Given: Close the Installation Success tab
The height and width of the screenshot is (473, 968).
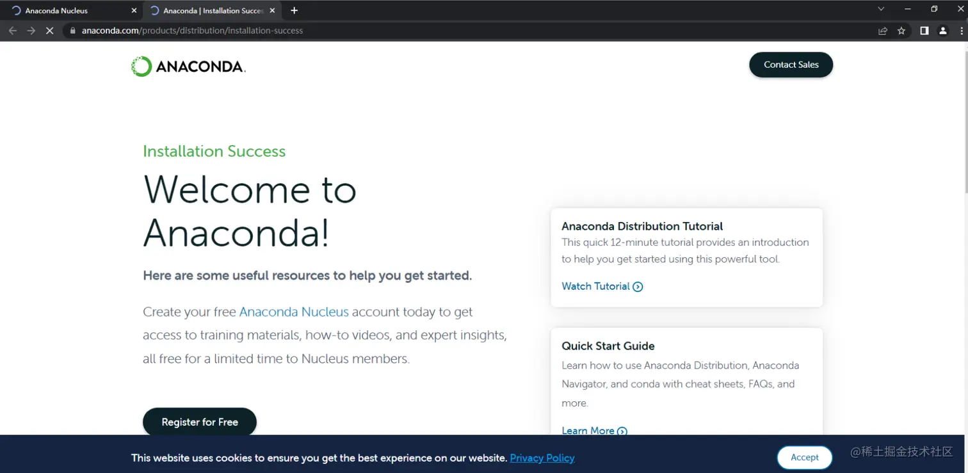Looking at the screenshot, I should pyautogui.click(x=272, y=10).
